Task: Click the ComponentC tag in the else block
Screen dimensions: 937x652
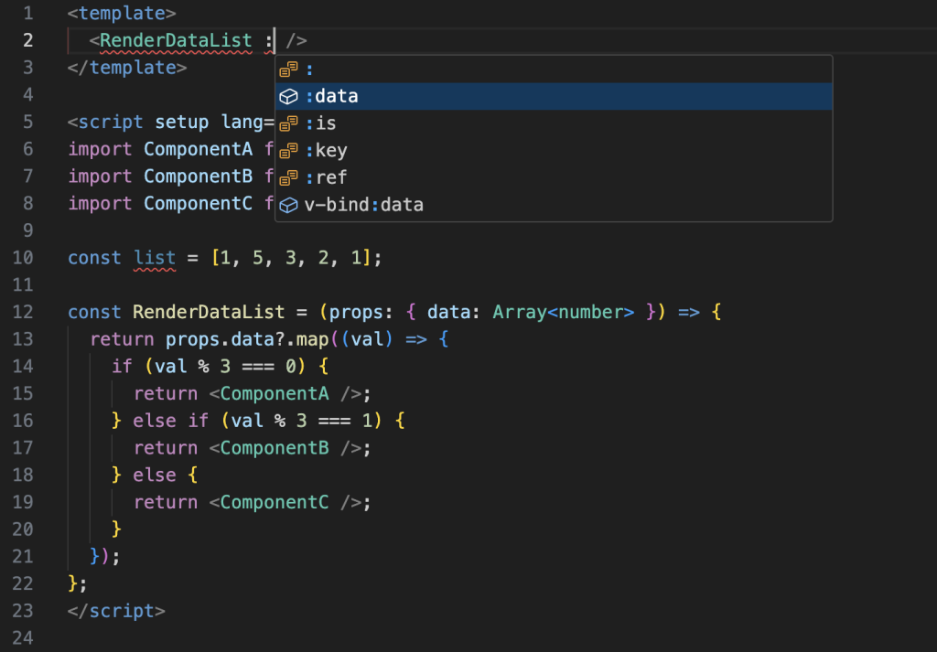Action: point(273,502)
